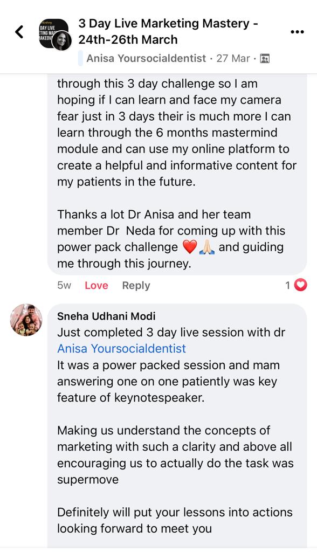This screenshot has height=552, width=317.
Task: Follow the blue Anisa Yoursocialdentist mention
Action: 121,349
